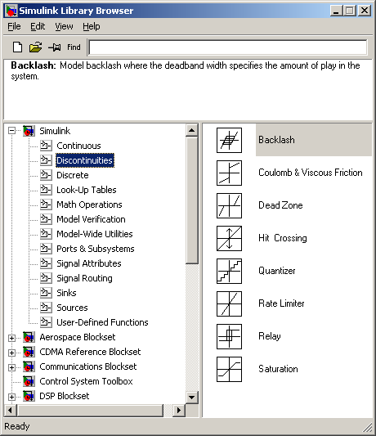Click the Sinks library icon
The width and height of the screenshot is (376, 436).
coord(46,293)
